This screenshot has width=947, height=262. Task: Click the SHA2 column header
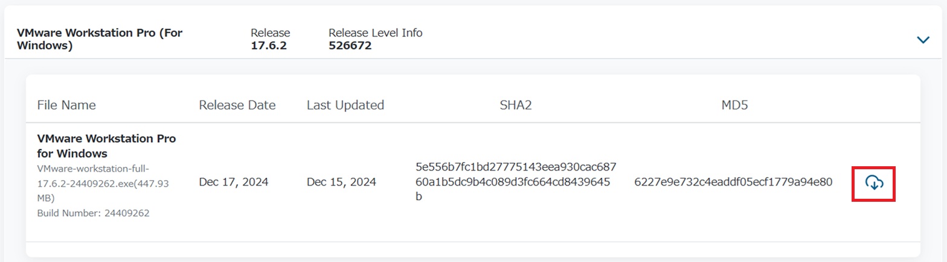coord(516,105)
